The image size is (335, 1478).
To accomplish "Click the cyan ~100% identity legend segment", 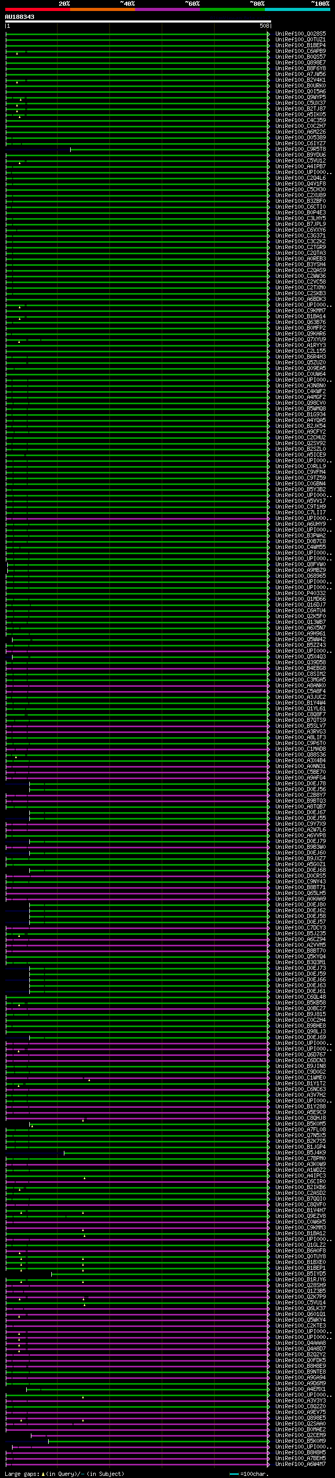I will [x=297, y=9].
